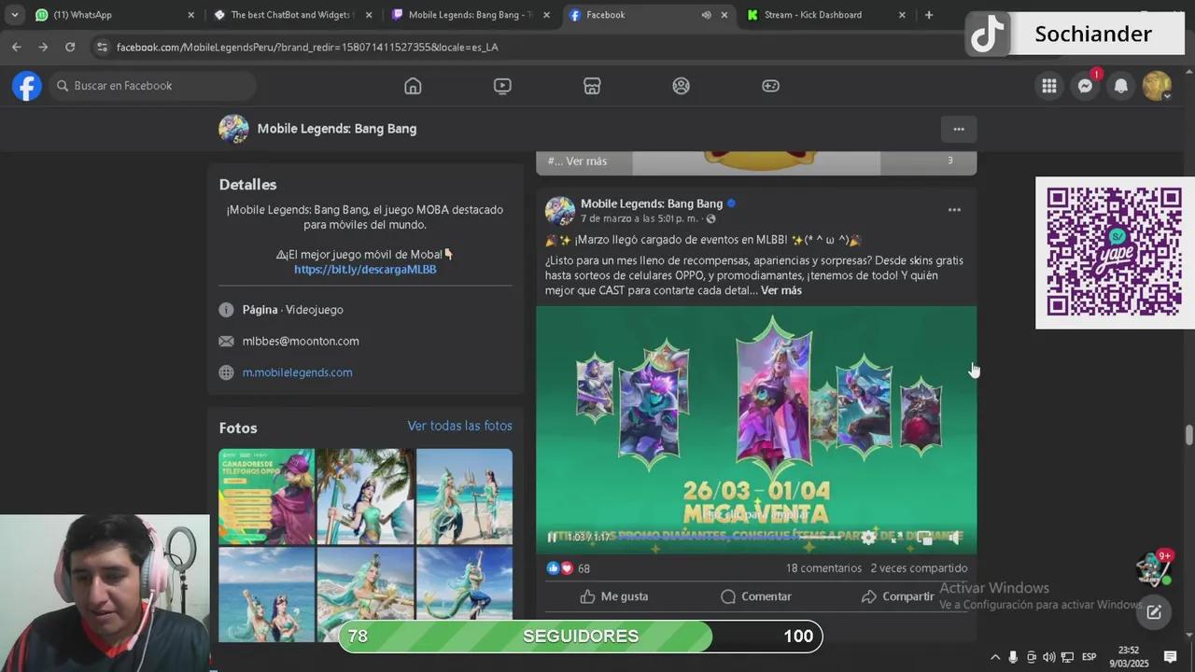Go back in the browser
This screenshot has height=672, width=1195.
pyautogui.click(x=17, y=47)
